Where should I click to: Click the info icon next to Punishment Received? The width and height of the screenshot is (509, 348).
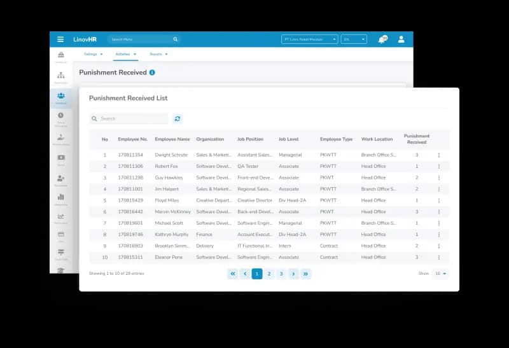(x=152, y=73)
